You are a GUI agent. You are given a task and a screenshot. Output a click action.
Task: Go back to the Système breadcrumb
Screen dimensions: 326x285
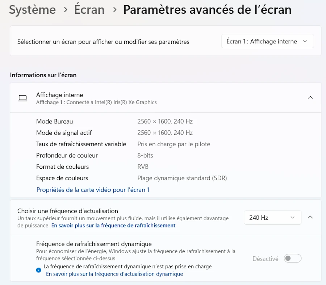32,10
